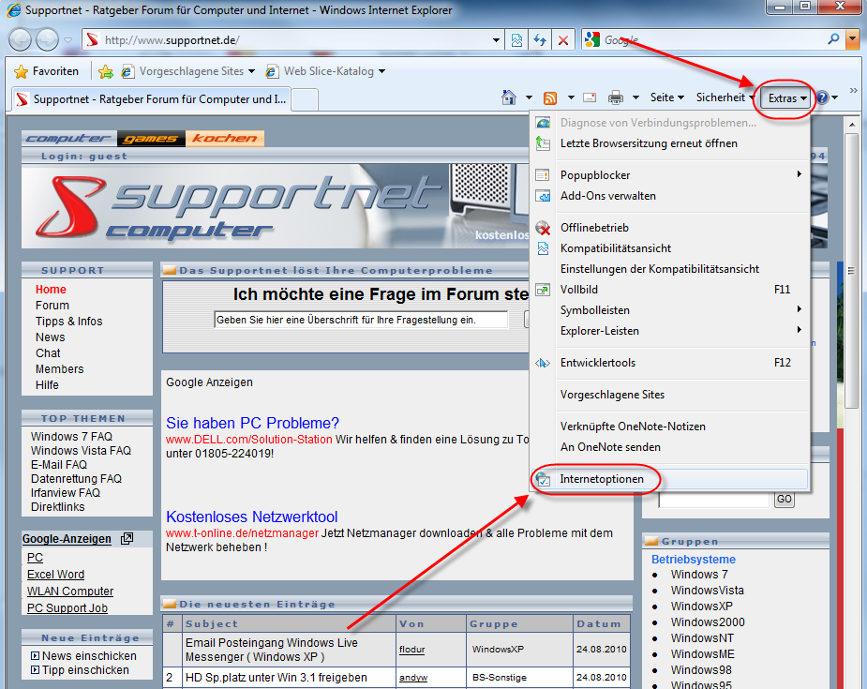Image resolution: width=867 pixels, height=689 pixels.
Task: Open Vorgeschlagene Sites dropdown
Action: pos(251,71)
